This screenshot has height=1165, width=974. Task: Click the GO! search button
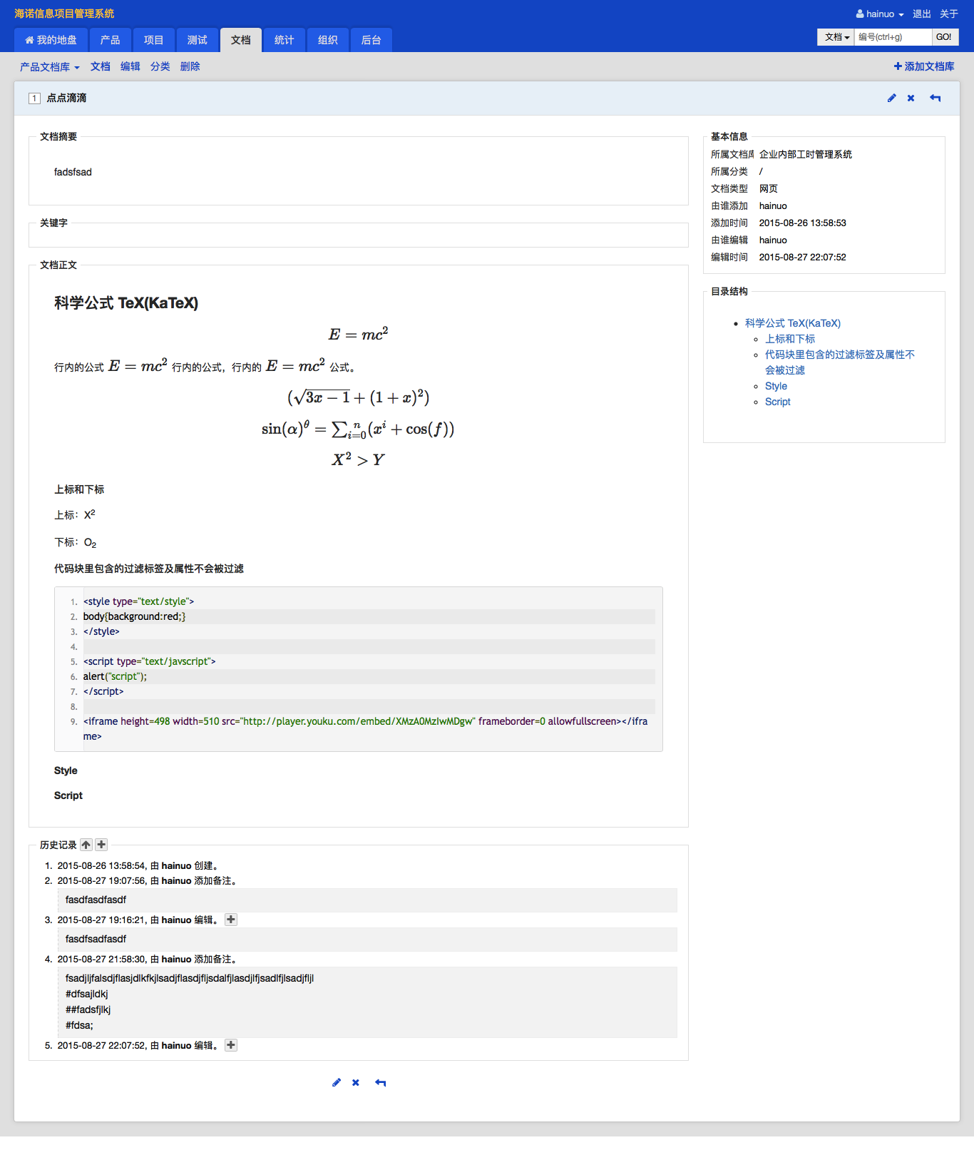click(x=944, y=37)
